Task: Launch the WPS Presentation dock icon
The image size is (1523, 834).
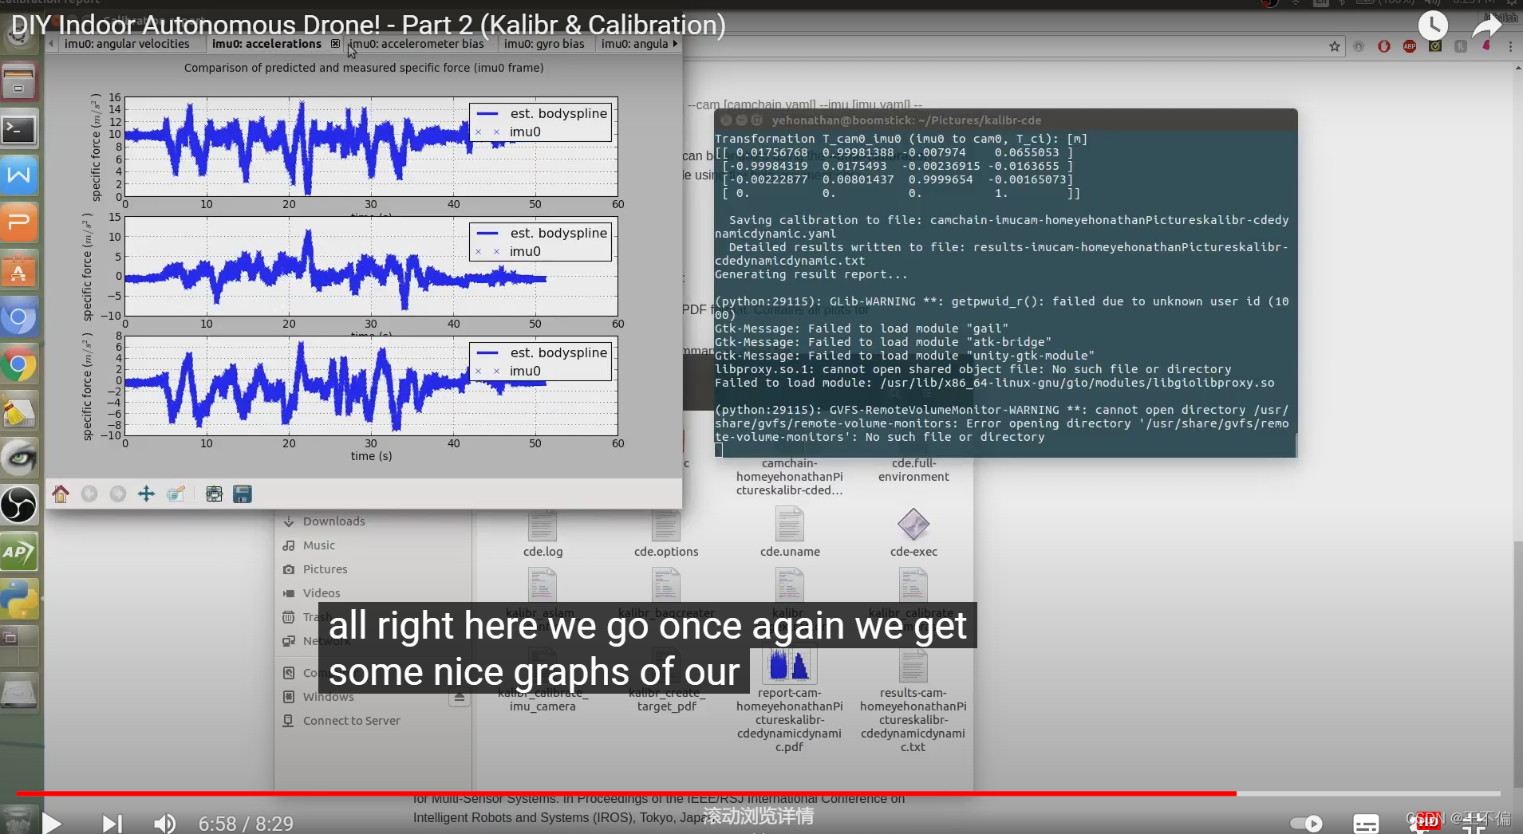Action: [x=19, y=222]
